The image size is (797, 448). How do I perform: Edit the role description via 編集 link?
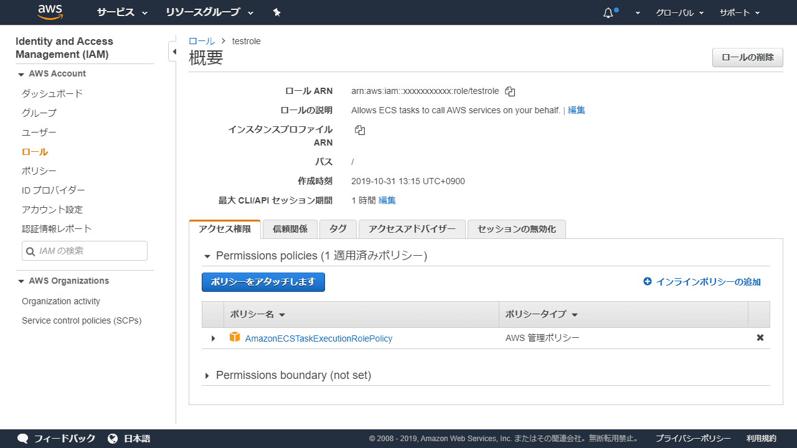tap(577, 110)
